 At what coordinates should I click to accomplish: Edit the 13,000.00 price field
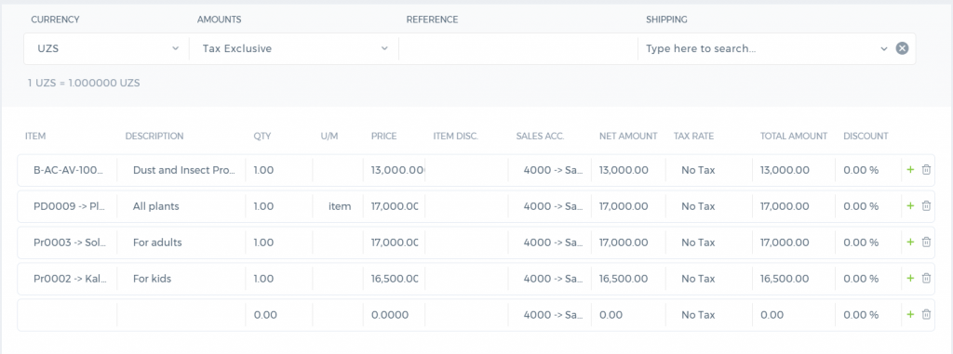(394, 170)
